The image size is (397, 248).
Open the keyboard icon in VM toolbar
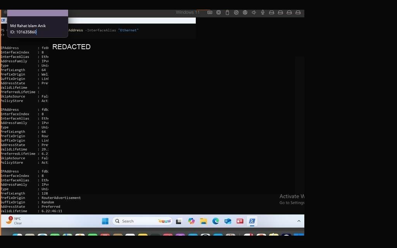(210, 12)
